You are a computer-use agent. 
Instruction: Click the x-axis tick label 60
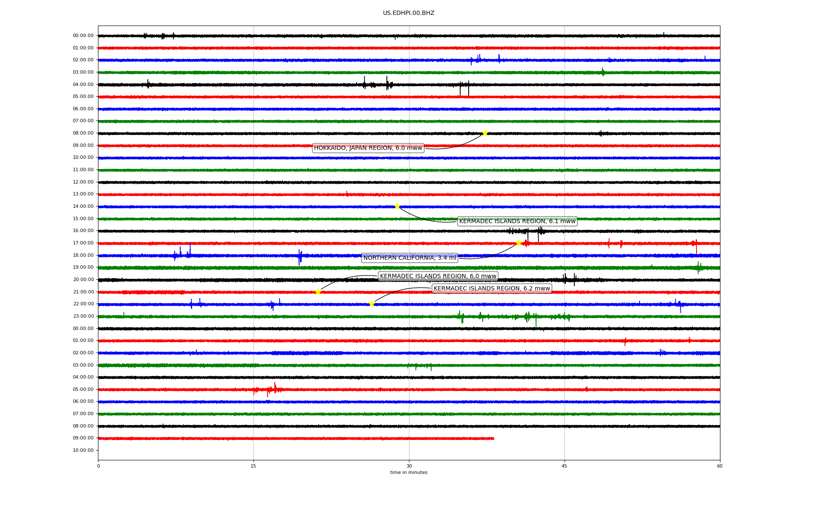(x=720, y=466)
